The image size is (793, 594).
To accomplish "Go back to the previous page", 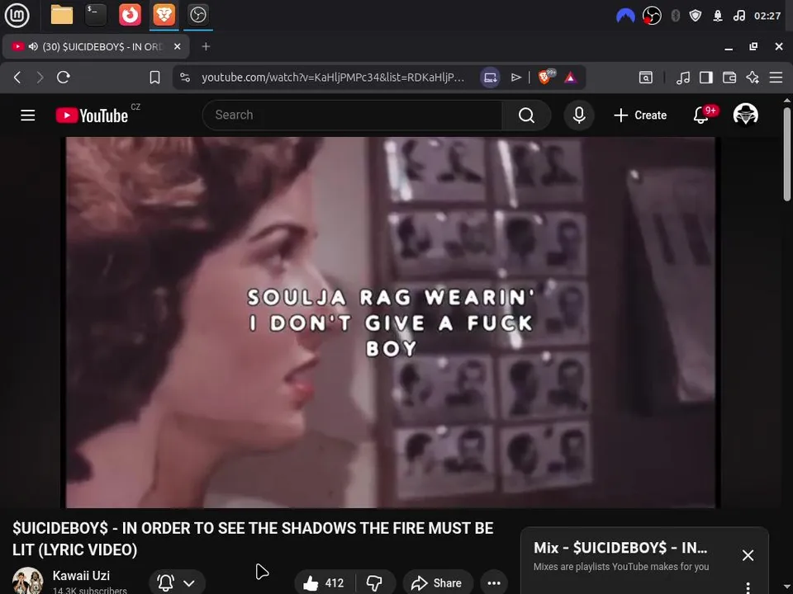I will [x=17, y=78].
